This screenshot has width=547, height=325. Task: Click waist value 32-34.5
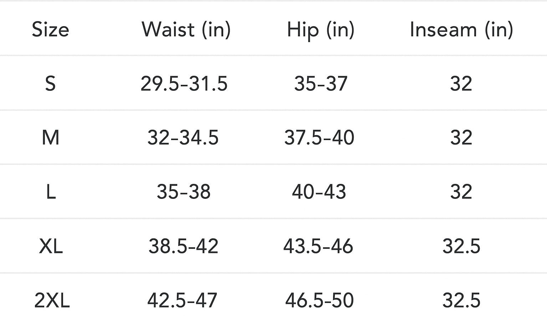[x=183, y=138]
